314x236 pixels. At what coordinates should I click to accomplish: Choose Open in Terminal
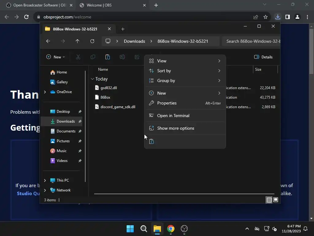pos(185,116)
